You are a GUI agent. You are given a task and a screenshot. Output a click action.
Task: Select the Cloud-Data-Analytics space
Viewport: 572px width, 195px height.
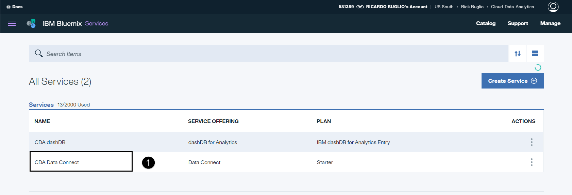tap(512, 7)
